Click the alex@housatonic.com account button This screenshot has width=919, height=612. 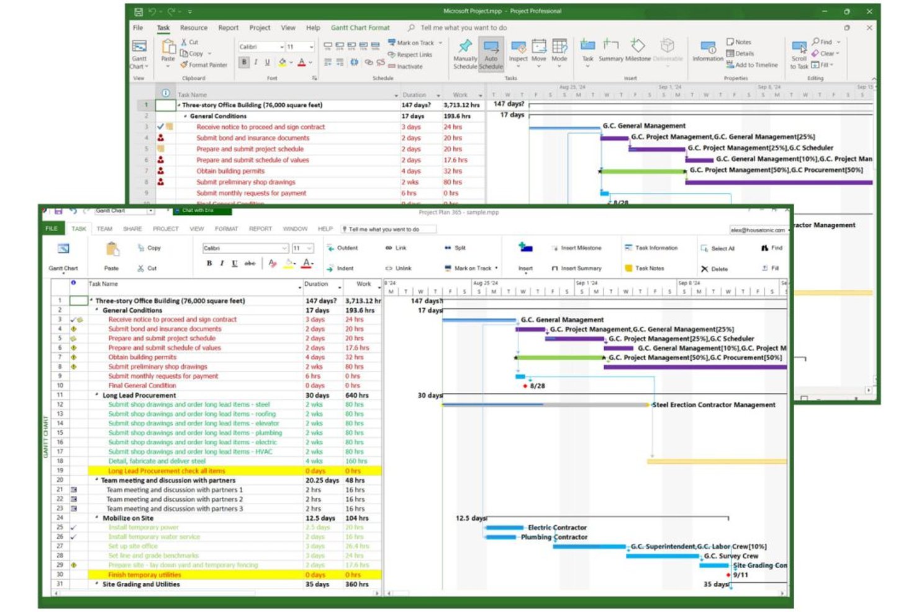(758, 230)
